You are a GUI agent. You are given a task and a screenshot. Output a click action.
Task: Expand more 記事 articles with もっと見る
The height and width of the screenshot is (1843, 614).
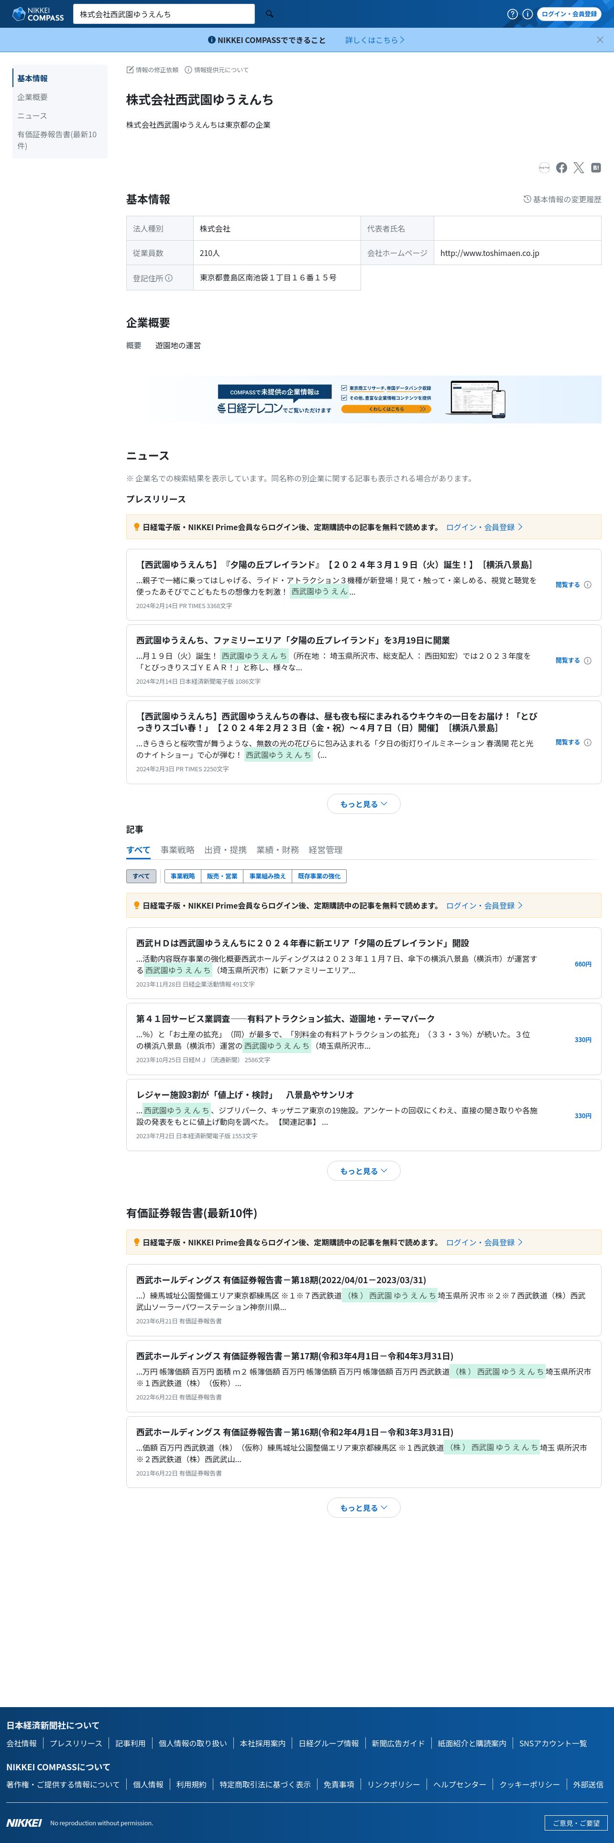pyautogui.click(x=364, y=1171)
